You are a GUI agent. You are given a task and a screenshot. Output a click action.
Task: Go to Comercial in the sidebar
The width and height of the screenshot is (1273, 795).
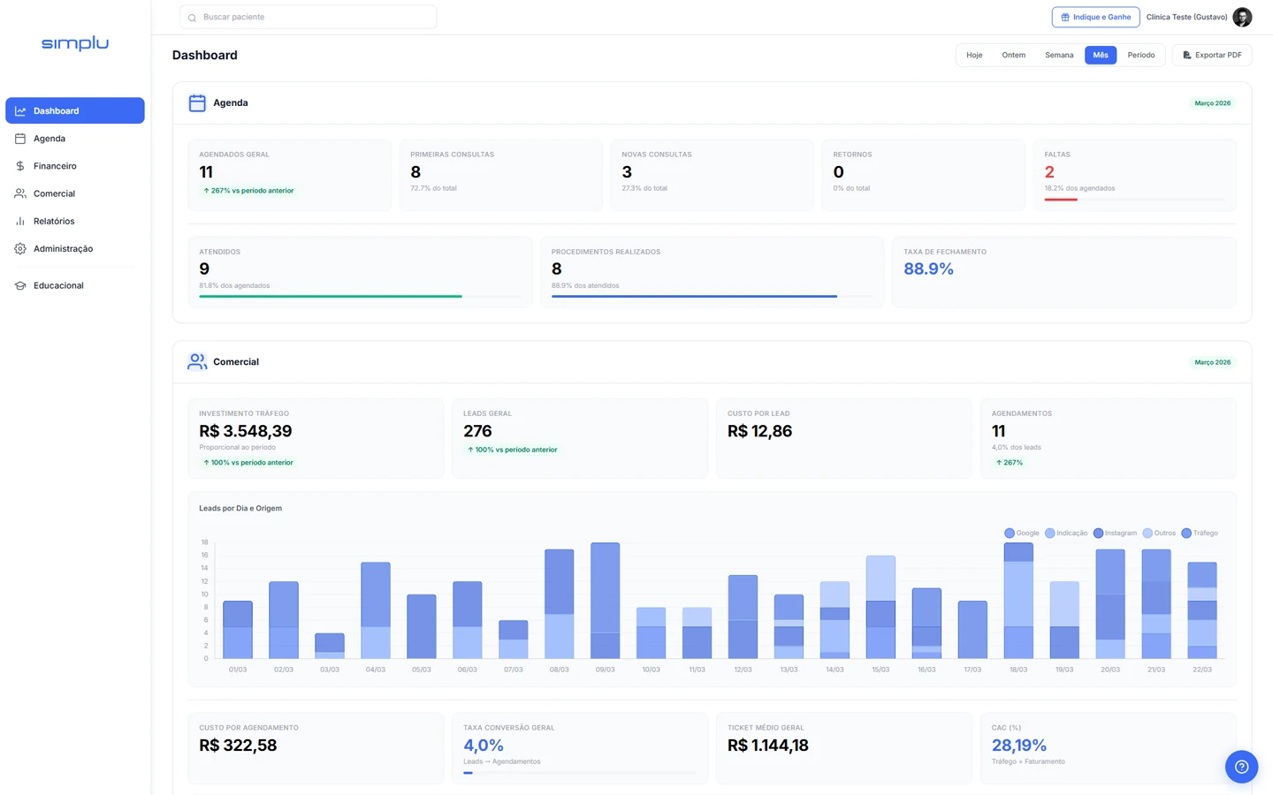[54, 193]
